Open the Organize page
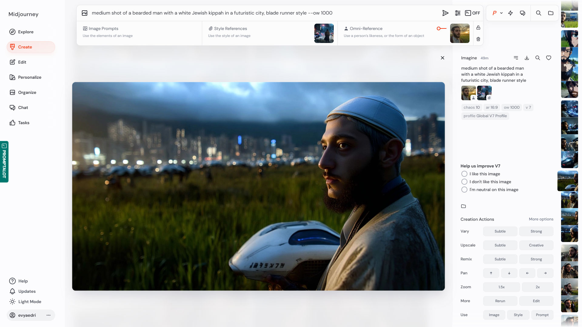 [31, 92]
